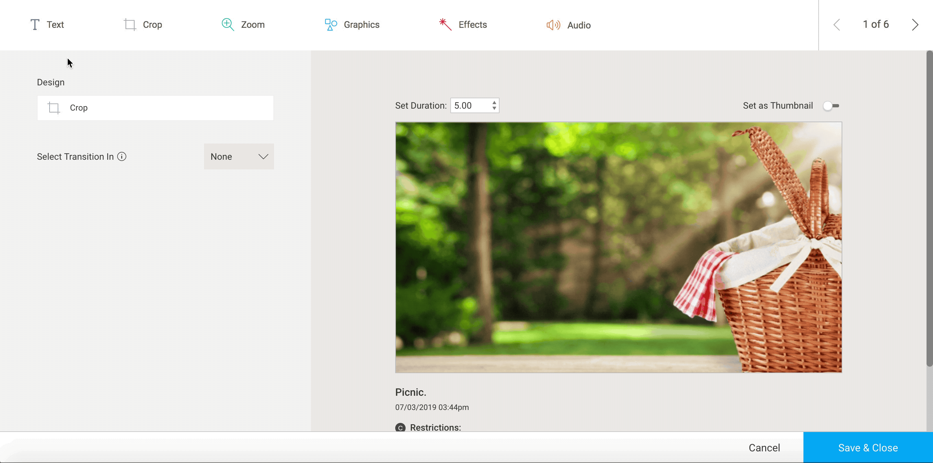Switch to the Audio tab label
This screenshot has height=463, width=933.
point(579,25)
